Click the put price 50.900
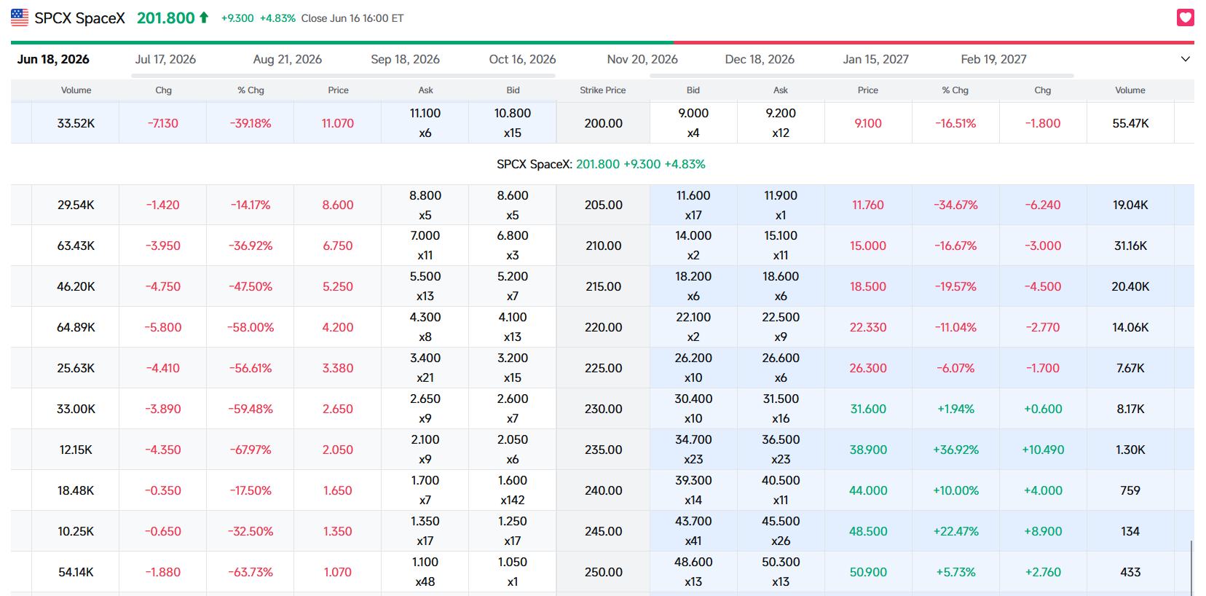The width and height of the screenshot is (1206, 596). click(868, 572)
